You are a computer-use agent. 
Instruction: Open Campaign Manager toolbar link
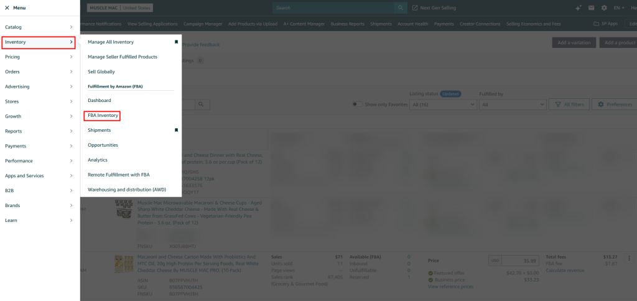(x=203, y=24)
